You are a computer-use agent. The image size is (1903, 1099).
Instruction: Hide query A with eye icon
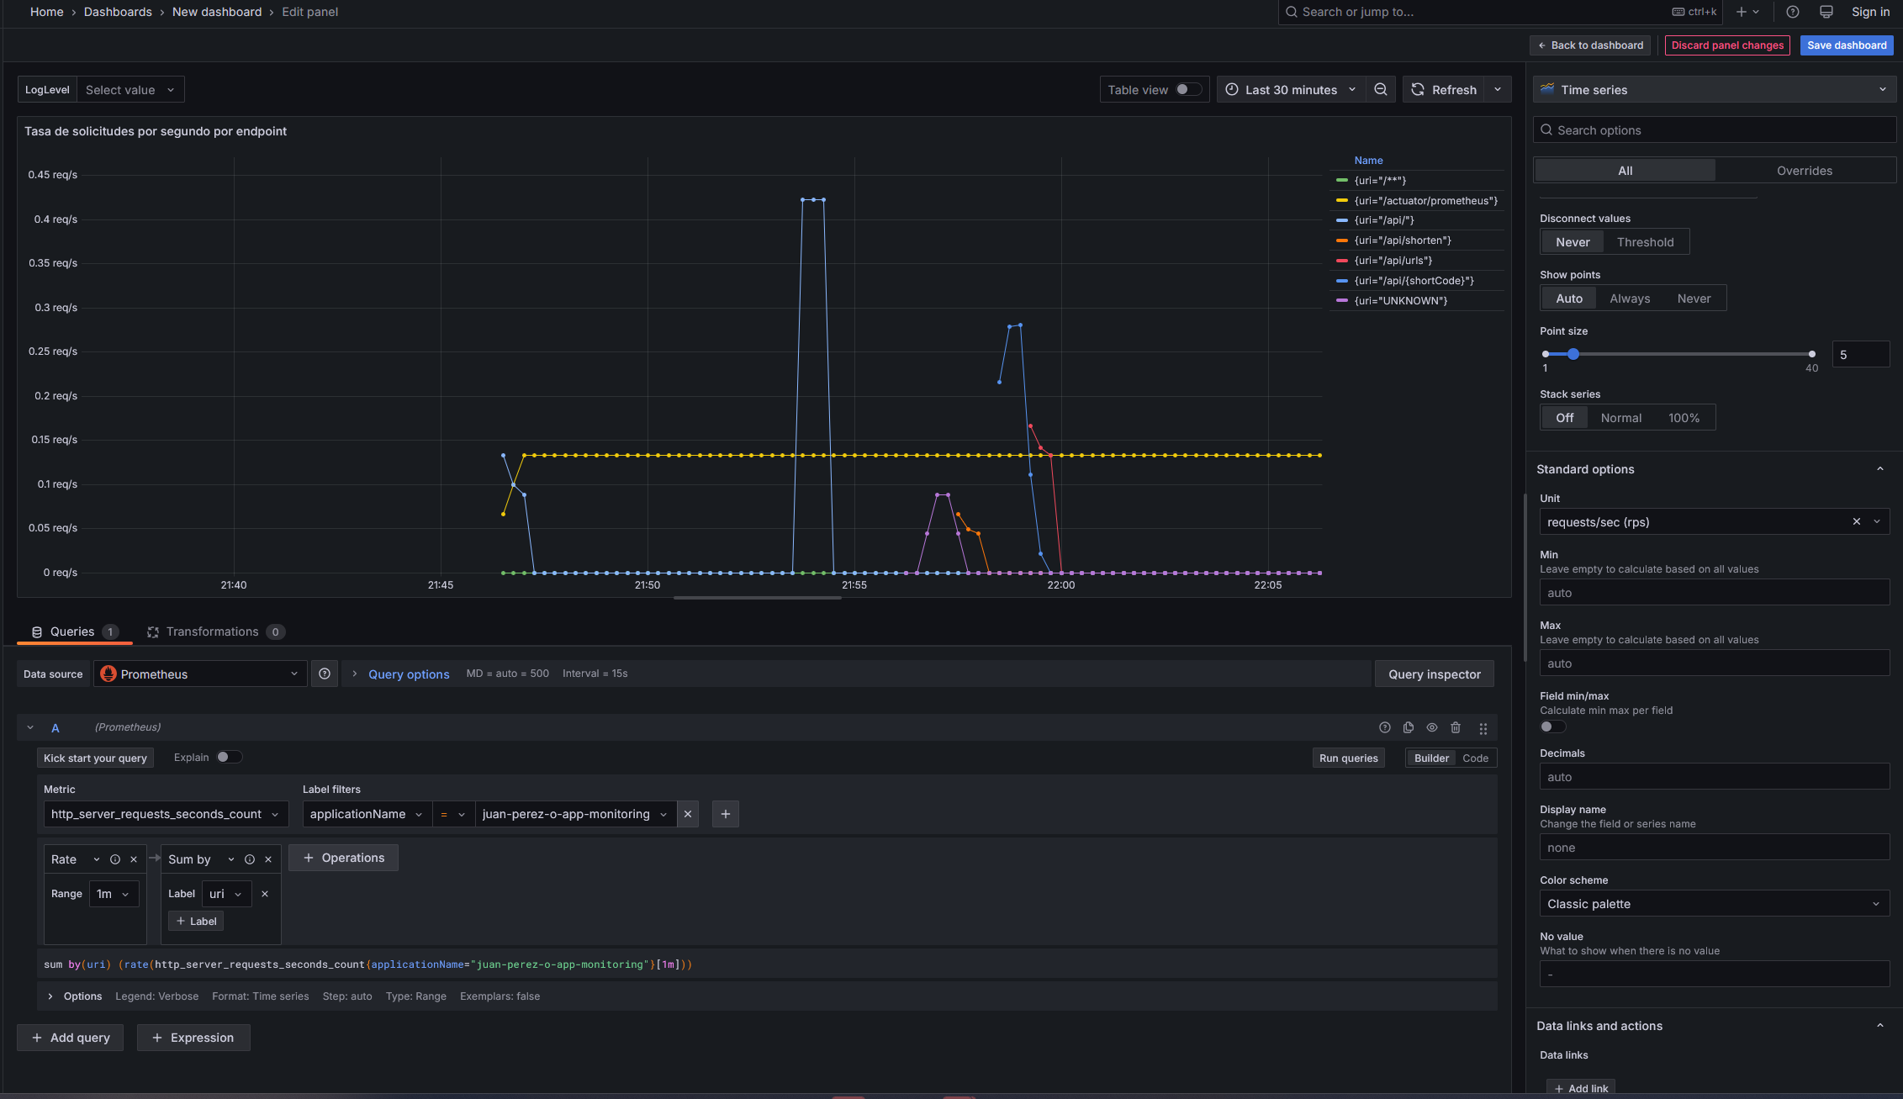click(x=1431, y=727)
